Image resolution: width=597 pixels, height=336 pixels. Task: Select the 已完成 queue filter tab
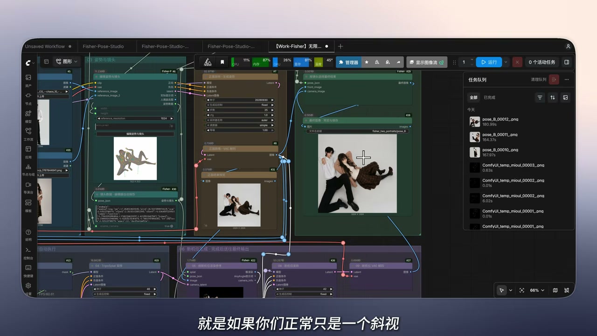pos(489,98)
